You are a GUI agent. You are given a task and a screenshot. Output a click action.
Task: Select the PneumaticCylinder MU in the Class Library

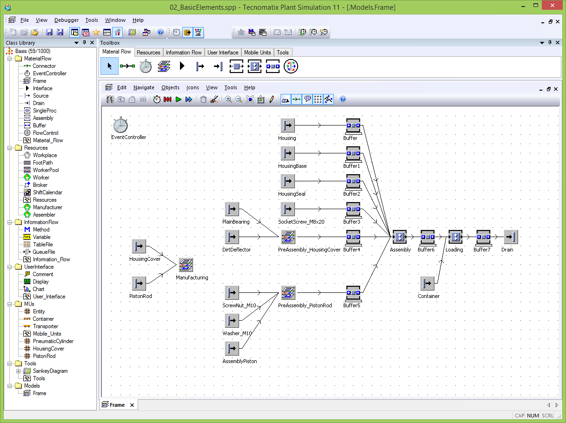click(x=53, y=341)
